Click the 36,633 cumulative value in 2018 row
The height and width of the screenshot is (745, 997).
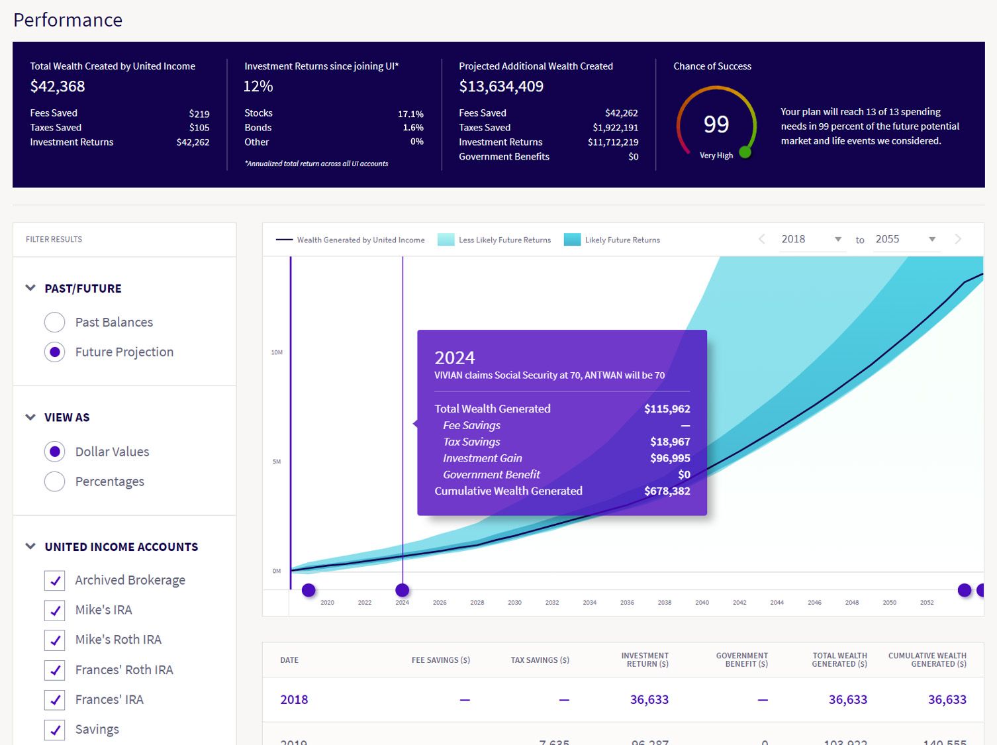947,700
